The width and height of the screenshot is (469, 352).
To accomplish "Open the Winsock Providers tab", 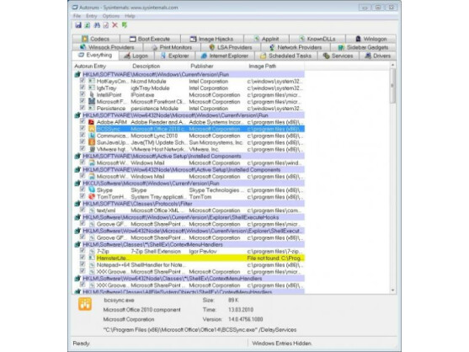I will point(108,47).
